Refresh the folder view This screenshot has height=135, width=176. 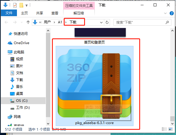[107, 22]
